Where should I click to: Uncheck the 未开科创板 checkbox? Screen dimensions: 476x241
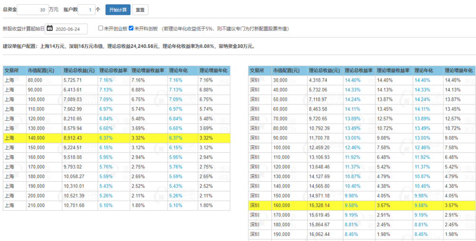click(131, 28)
